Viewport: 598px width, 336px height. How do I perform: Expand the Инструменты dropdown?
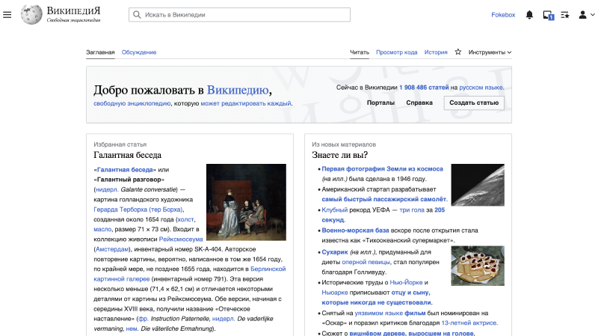(490, 52)
